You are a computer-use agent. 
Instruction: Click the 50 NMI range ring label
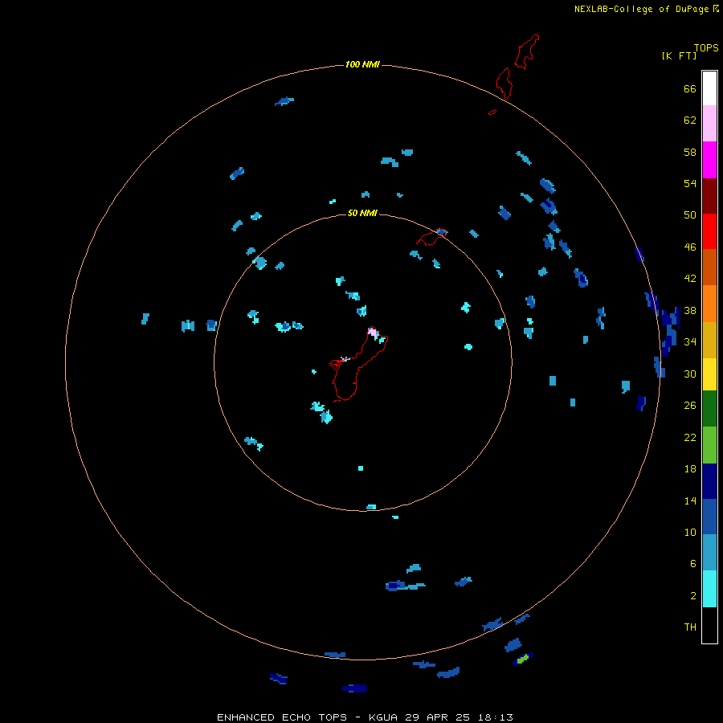[362, 213]
